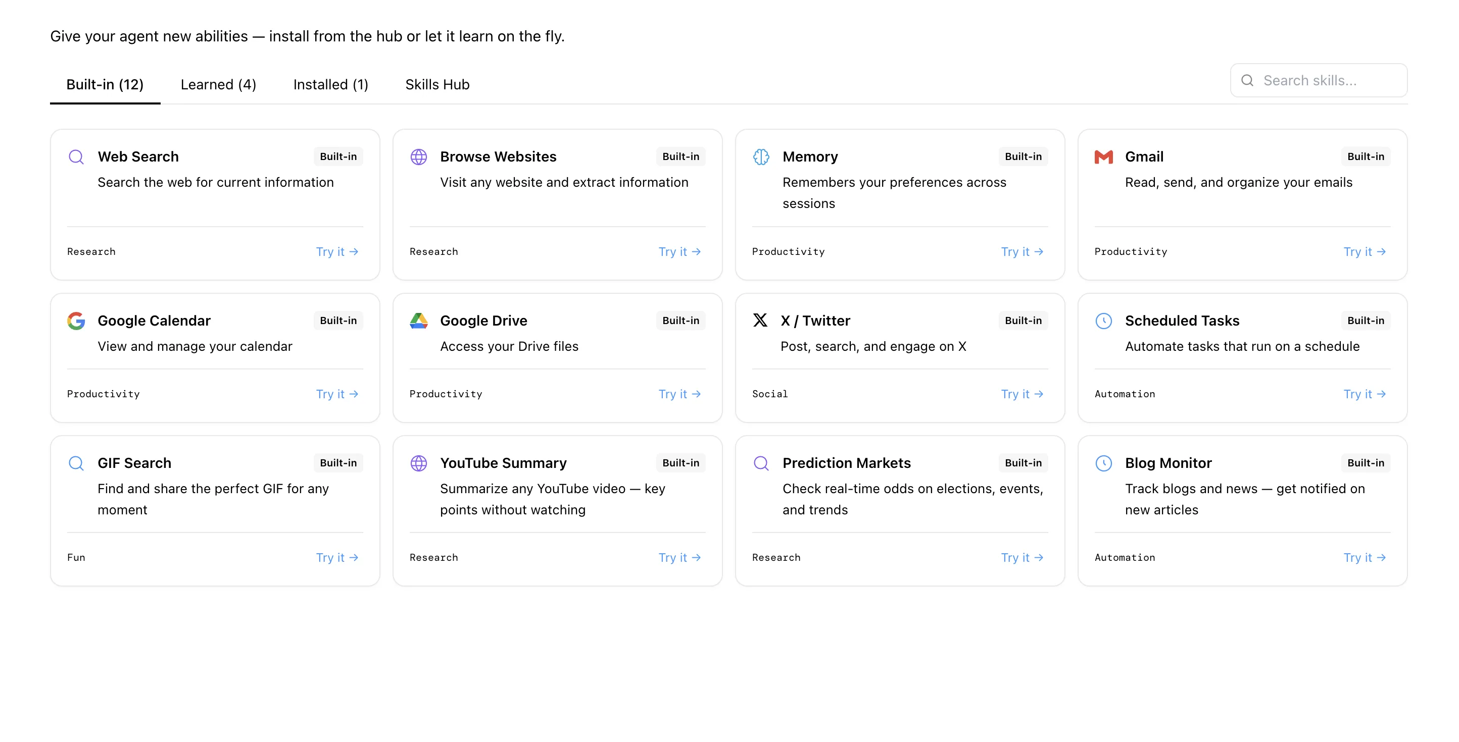1459x742 pixels.
Task: Click the Memory brain icon
Action: [x=761, y=157]
